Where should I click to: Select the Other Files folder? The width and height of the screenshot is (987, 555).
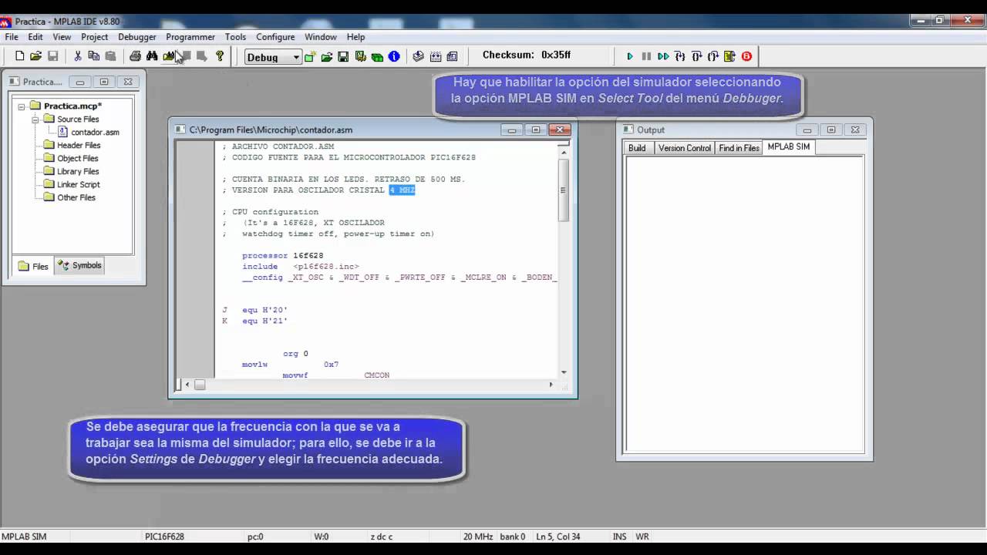tap(69, 198)
